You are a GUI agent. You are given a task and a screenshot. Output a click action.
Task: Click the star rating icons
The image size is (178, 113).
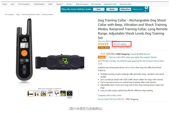click(x=103, y=44)
